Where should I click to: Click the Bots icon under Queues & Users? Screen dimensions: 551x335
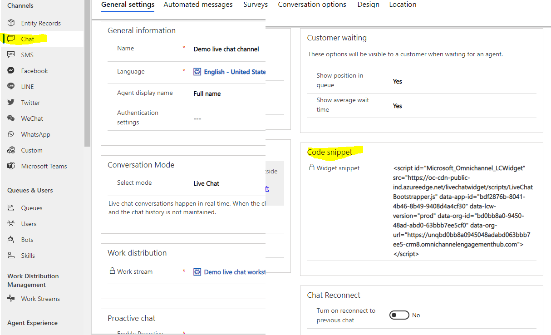click(x=12, y=239)
